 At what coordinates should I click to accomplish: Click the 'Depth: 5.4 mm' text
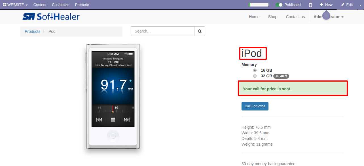255,139
